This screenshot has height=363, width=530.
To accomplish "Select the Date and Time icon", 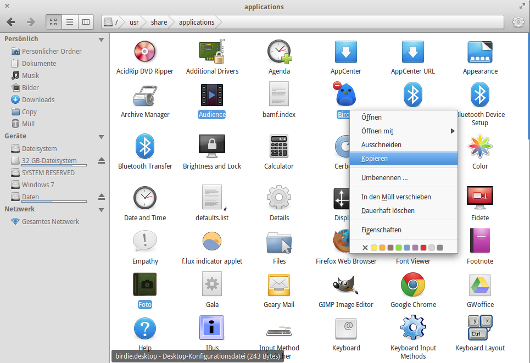I will click(145, 198).
